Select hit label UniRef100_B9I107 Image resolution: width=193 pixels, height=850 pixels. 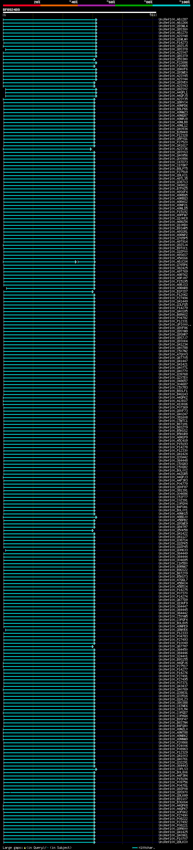point(173,798)
